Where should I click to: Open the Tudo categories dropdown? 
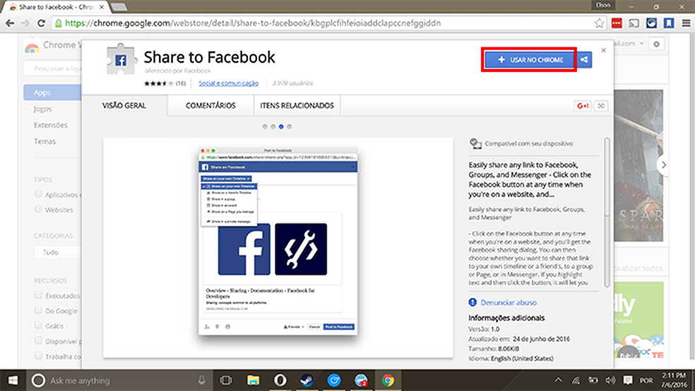point(58,252)
